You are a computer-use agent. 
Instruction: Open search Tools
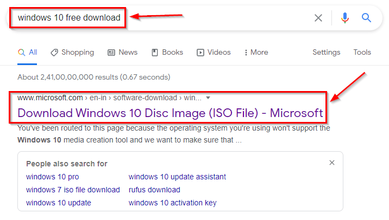coord(362,53)
